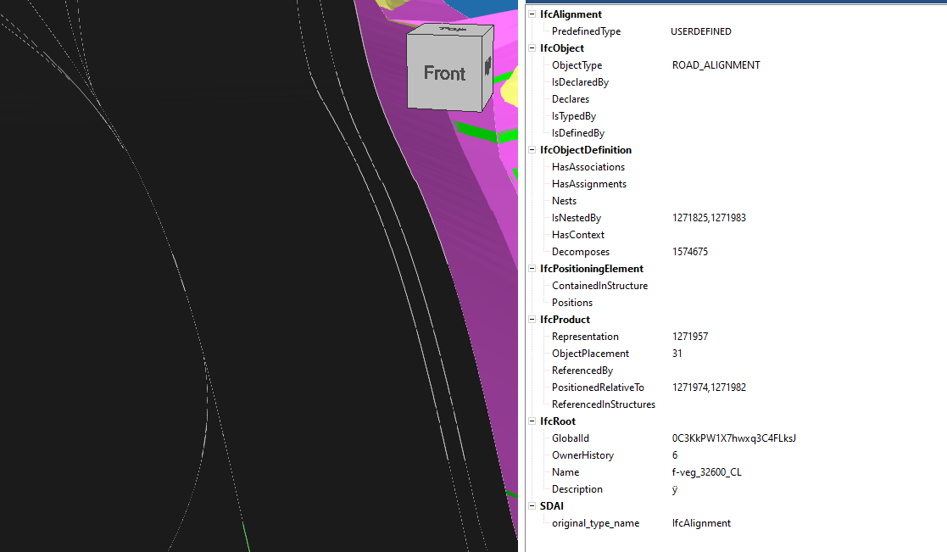Select the HasAssignments property

589,184
